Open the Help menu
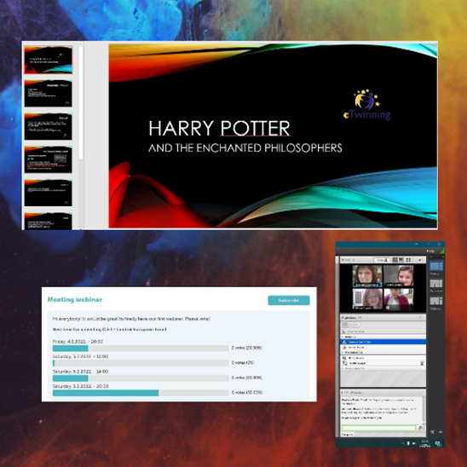Screen dimensions: 467x467 [x=430, y=251]
